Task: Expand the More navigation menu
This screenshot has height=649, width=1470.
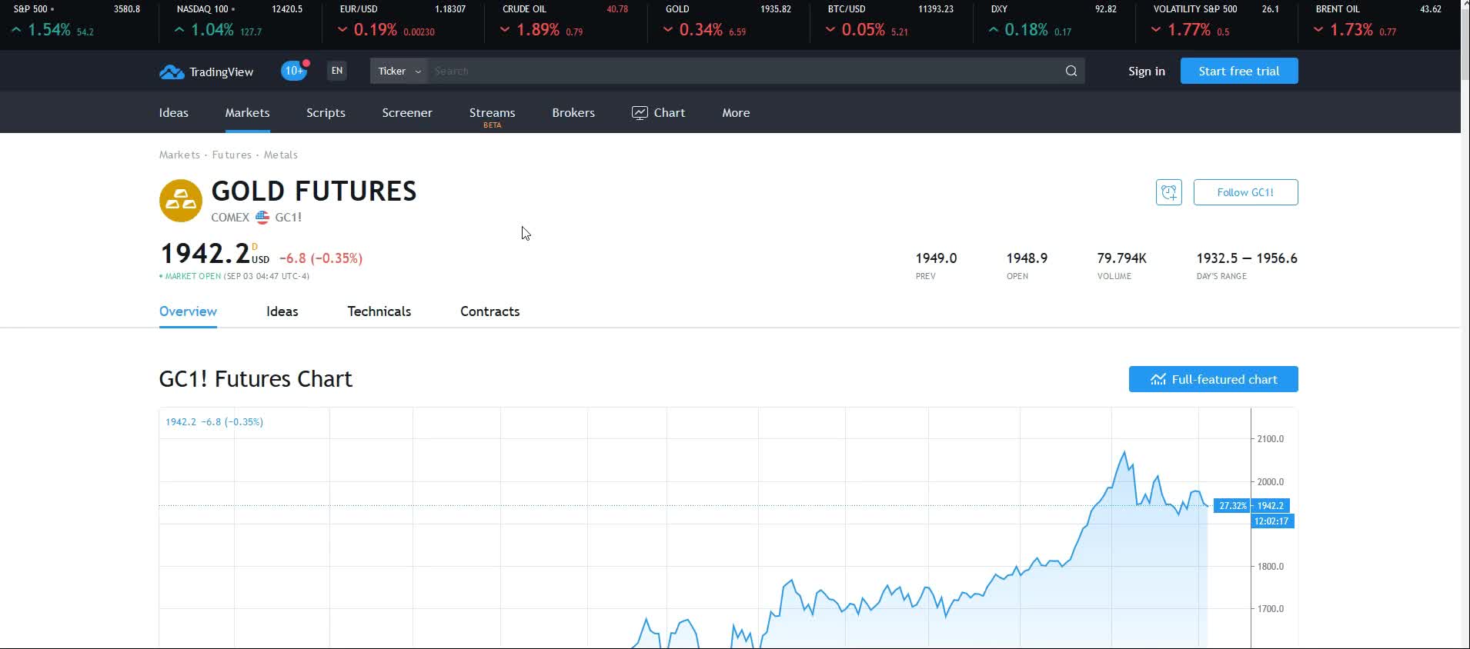Action: 736,112
